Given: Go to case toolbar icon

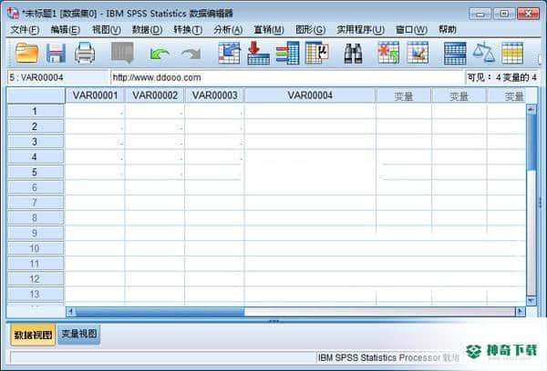Looking at the screenshot, I should 229,53.
